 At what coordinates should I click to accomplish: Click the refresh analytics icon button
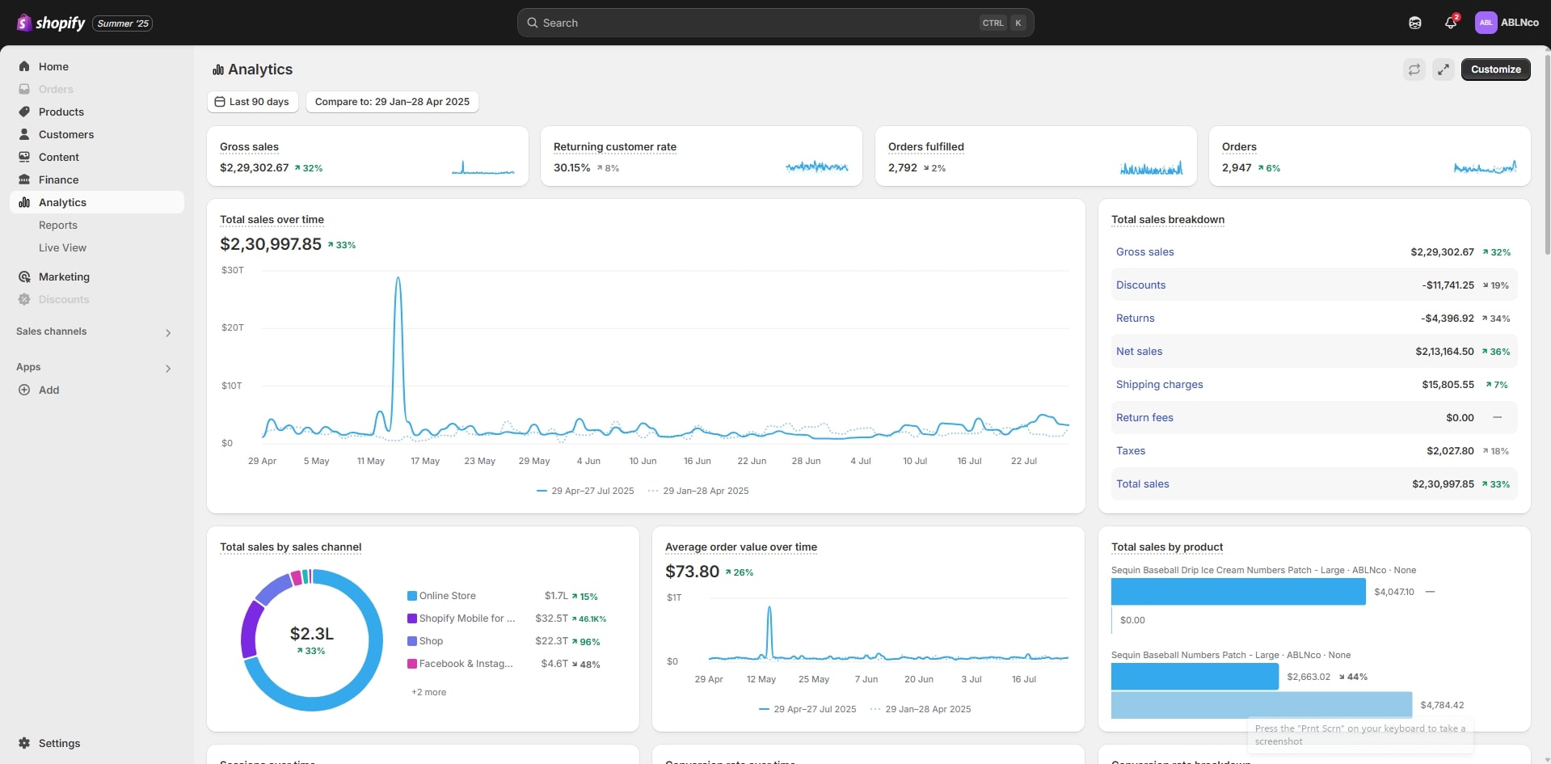click(x=1414, y=70)
